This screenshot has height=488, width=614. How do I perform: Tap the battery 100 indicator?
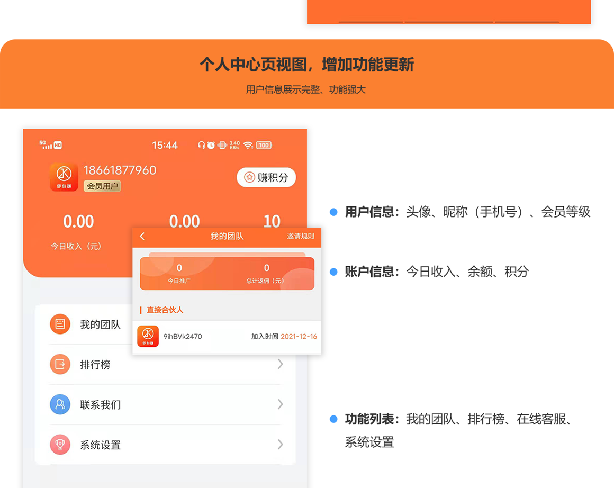coord(264,145)
